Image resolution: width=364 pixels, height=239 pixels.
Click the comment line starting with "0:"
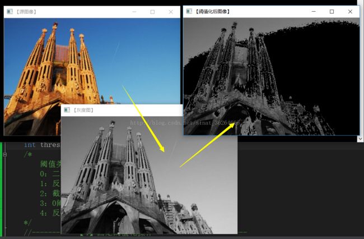[50, 174]
